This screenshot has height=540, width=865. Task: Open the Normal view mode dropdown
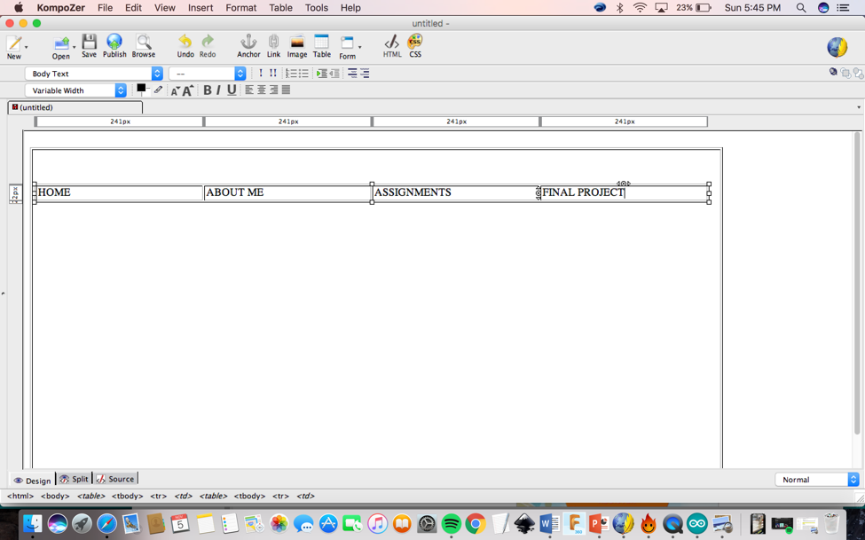tap(817, 480)
